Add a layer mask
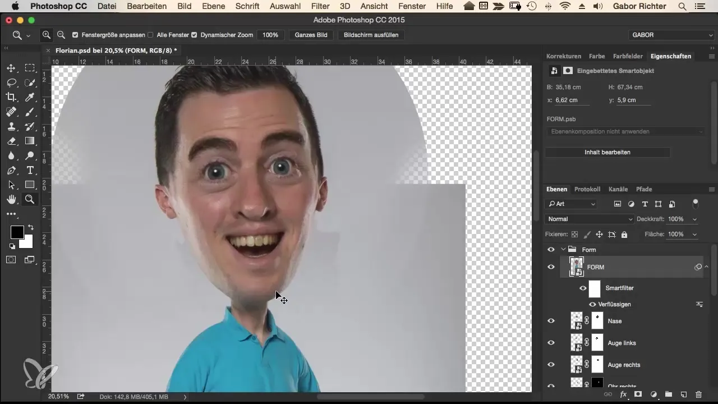Screen dimensions: 718x404 coord(638,394)
